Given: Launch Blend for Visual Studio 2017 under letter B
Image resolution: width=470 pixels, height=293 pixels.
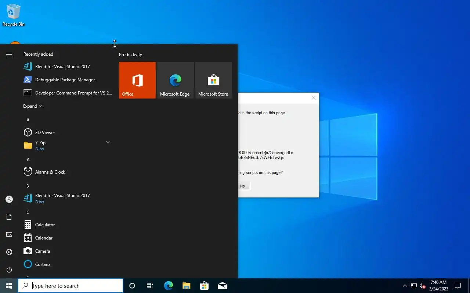Looking at the screenshot, I should [x=68, y=198].
